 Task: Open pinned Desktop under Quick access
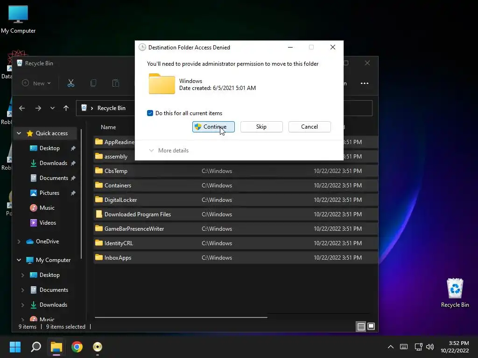point(49,148)
